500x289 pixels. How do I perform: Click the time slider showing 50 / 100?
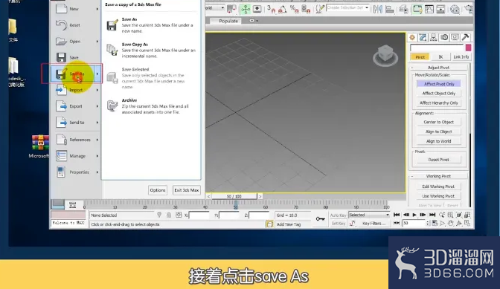(234, 196)
